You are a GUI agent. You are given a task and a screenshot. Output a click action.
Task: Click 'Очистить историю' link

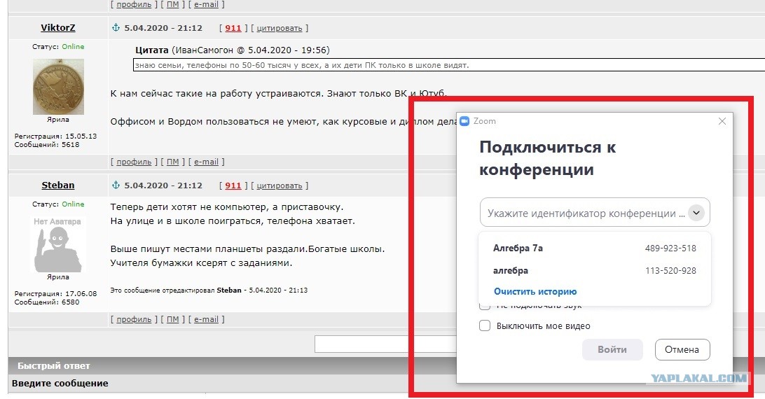[535, 292]
